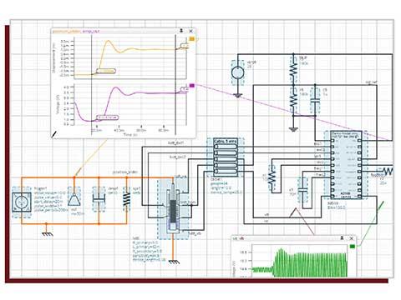Screen dimensions: 401x300
Task: Select the ground symbol under the voltage source
Action: (x=237, y=96)
